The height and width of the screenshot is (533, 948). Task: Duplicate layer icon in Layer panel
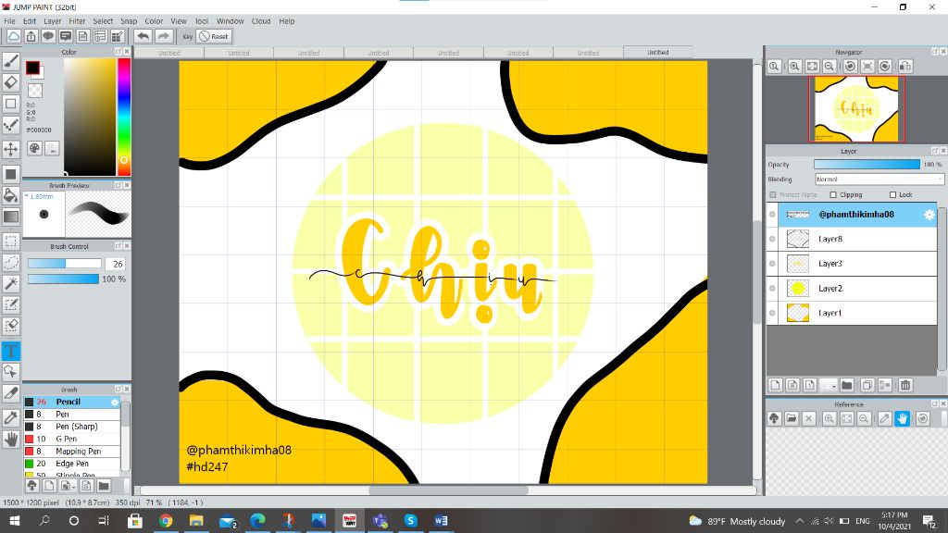(867, 385)
